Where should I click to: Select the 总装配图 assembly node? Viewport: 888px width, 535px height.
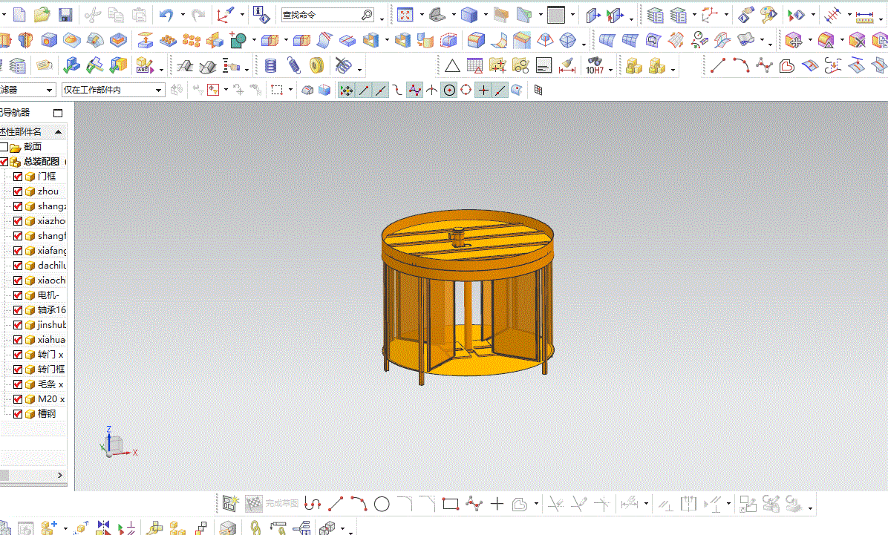(41, 161)
